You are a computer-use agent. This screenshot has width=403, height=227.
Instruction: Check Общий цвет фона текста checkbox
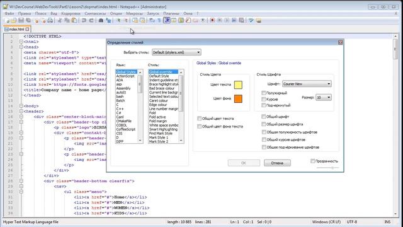tap(199, 126)
